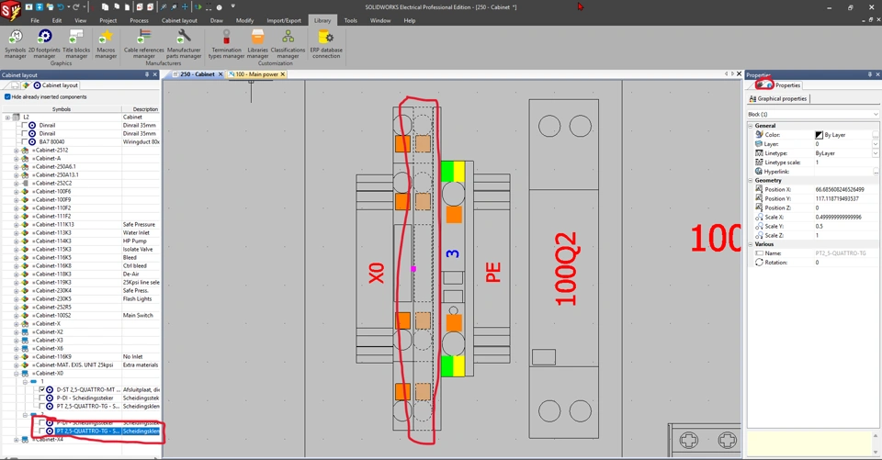Open the Symbols manager
Viewport: 882px width, 460px height.
[16, 44]
